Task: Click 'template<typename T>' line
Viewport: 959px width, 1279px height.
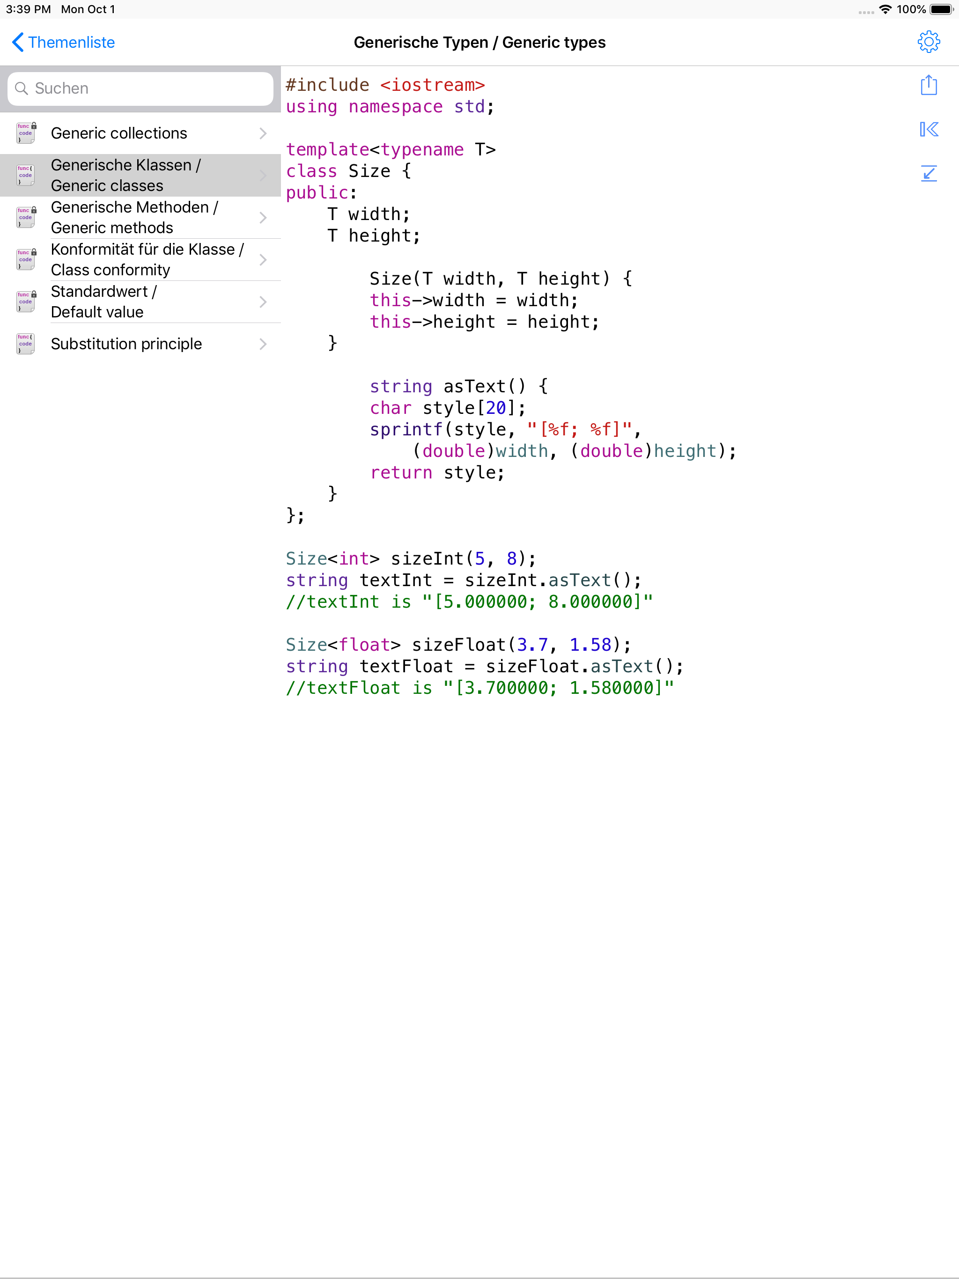Action: coord(391,150)
